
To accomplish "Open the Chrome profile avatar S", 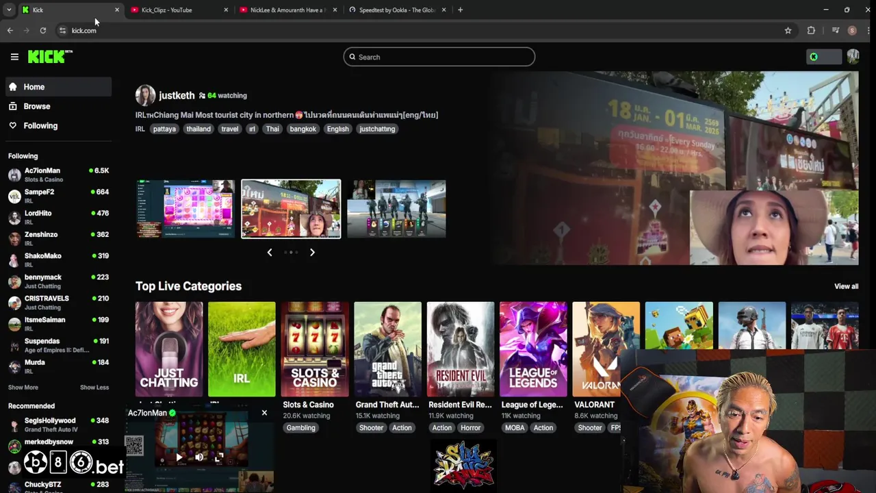I will tap(852, 30).
